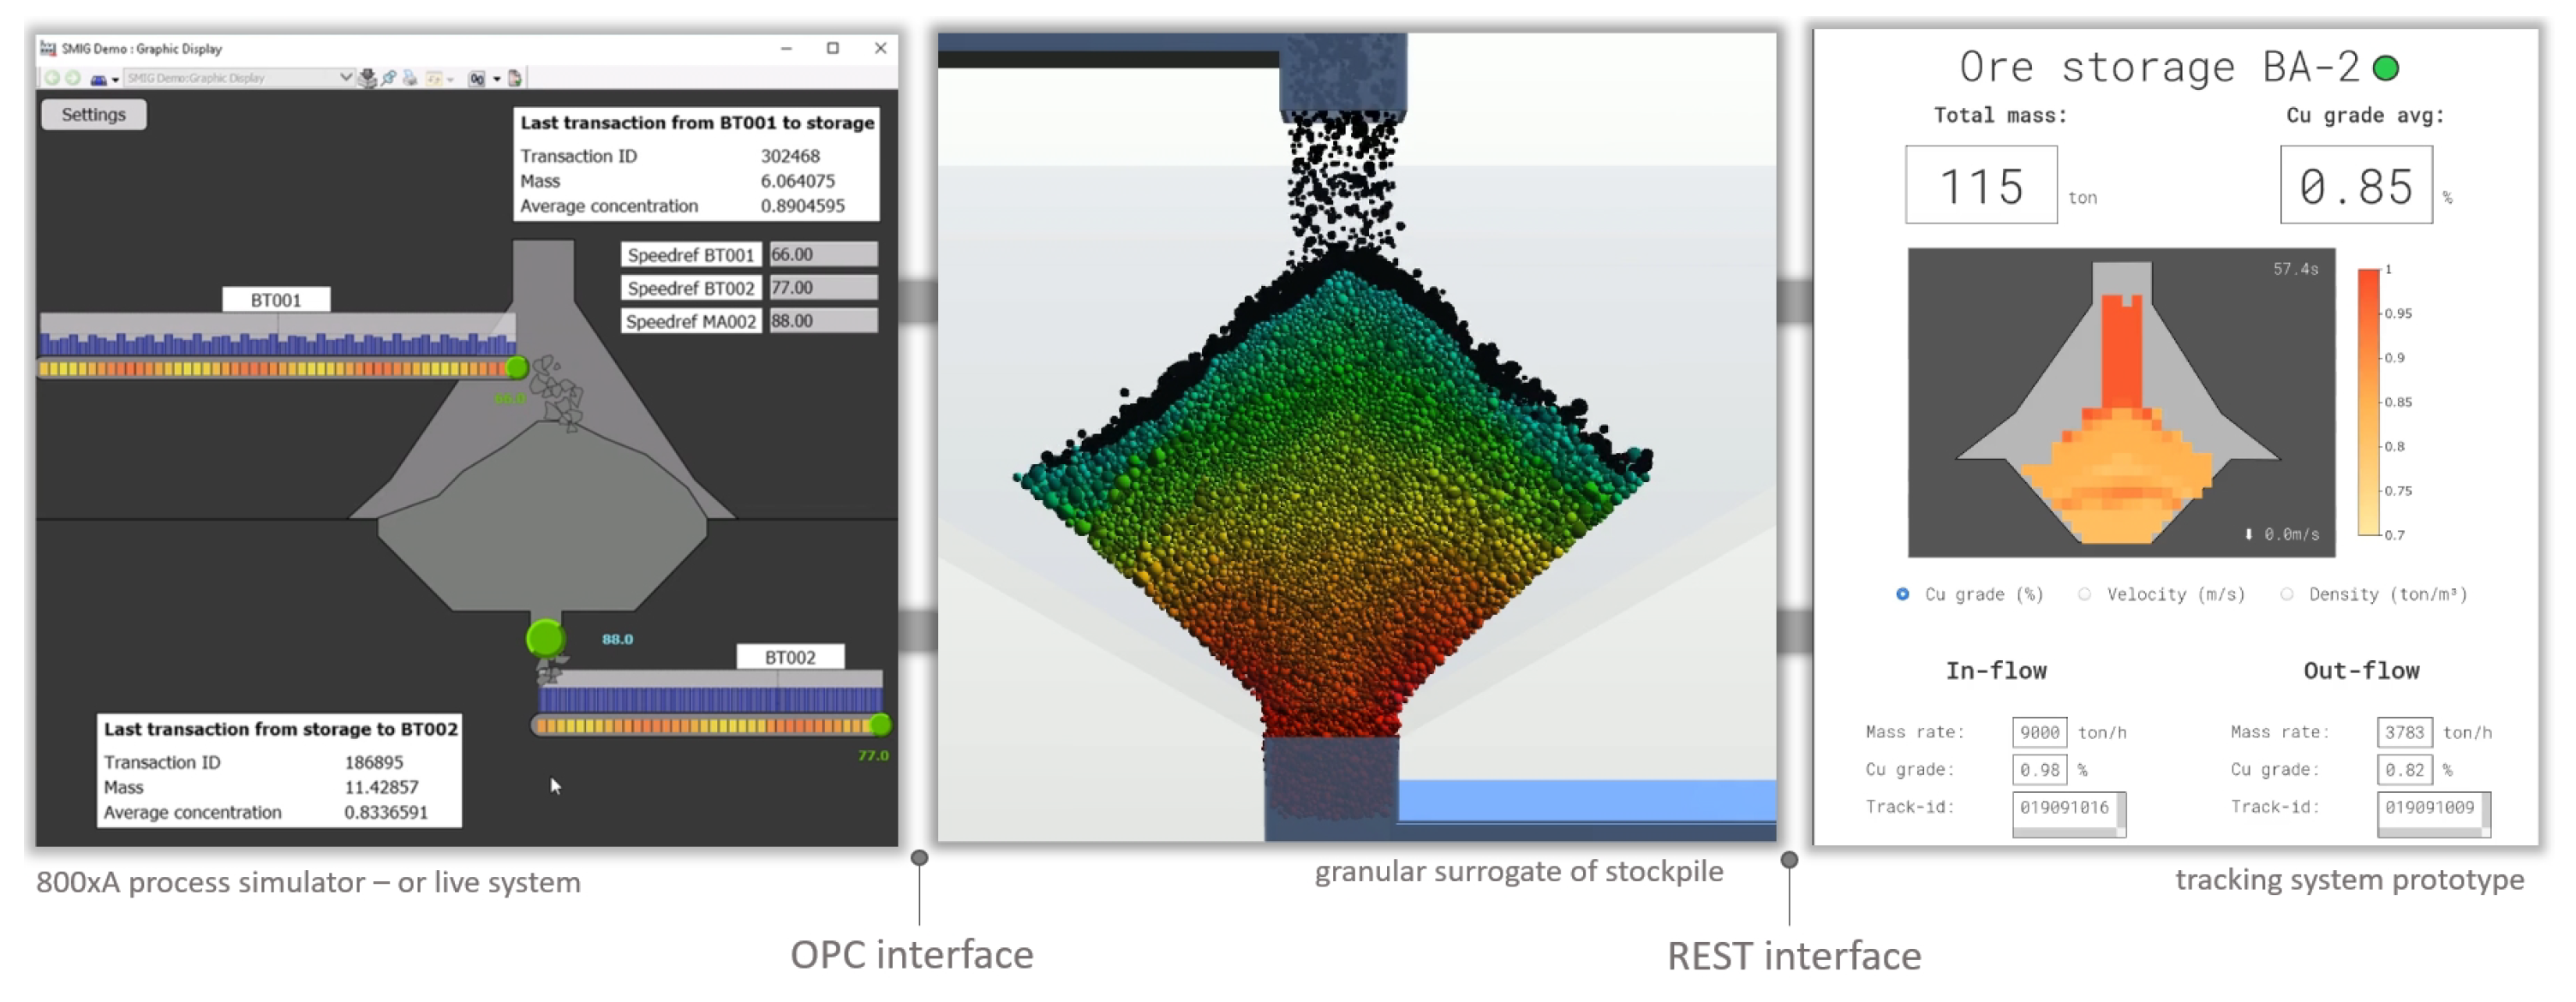
Task: Select the Density (ton/m³) radio option
Action: (x=2287, y=595)
